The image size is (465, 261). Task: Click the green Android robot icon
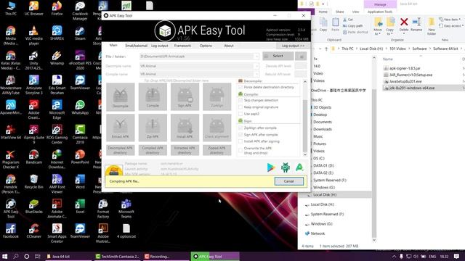286,167
